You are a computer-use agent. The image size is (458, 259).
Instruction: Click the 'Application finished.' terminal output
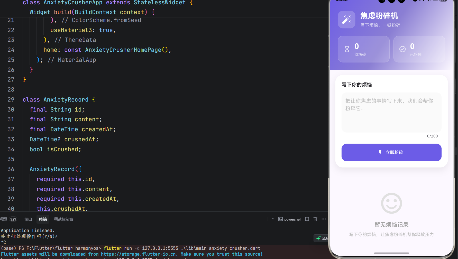(28, 231)
